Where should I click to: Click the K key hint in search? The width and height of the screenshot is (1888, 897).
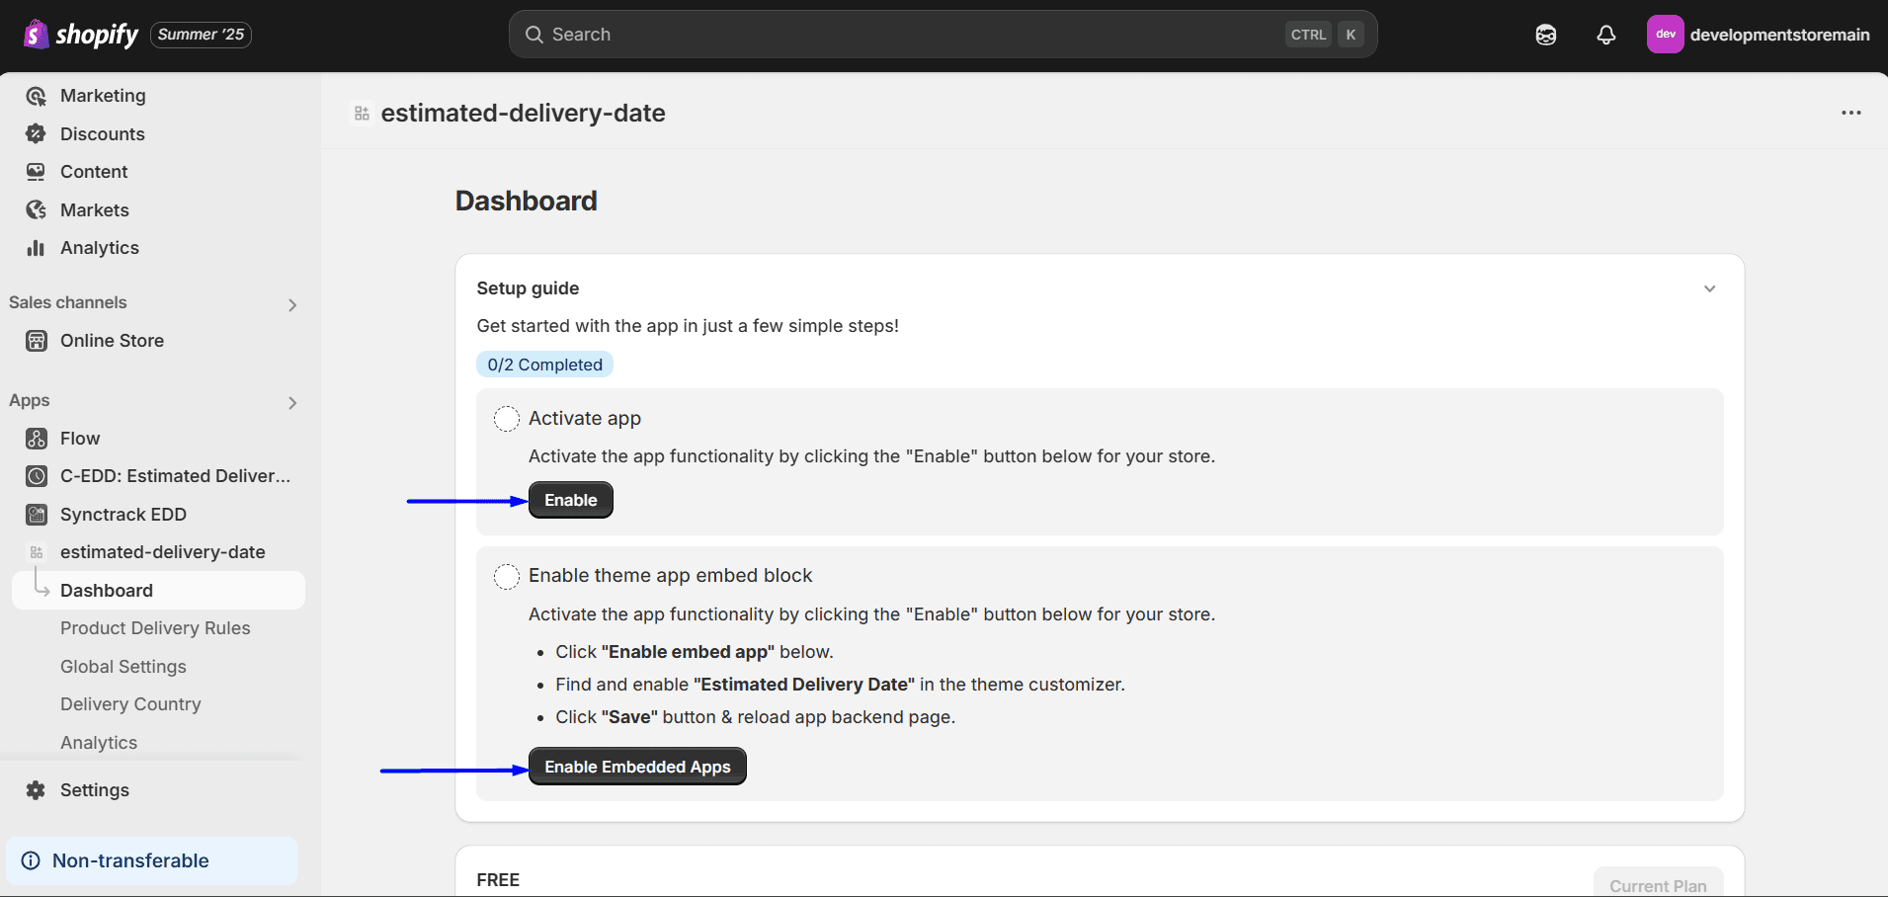point(1351,35)
